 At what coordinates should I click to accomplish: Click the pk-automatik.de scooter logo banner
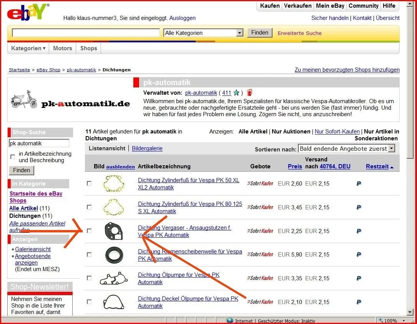[70, 100]
